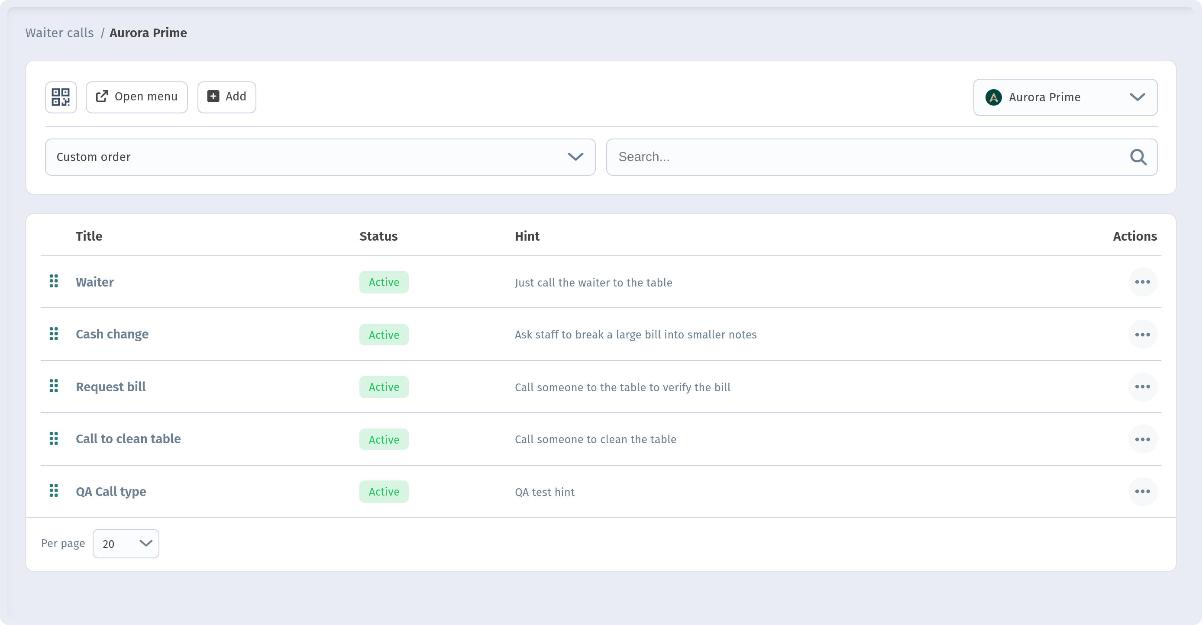Click hint 'Just call the waiter to the table'

click(x=594, y=283)
